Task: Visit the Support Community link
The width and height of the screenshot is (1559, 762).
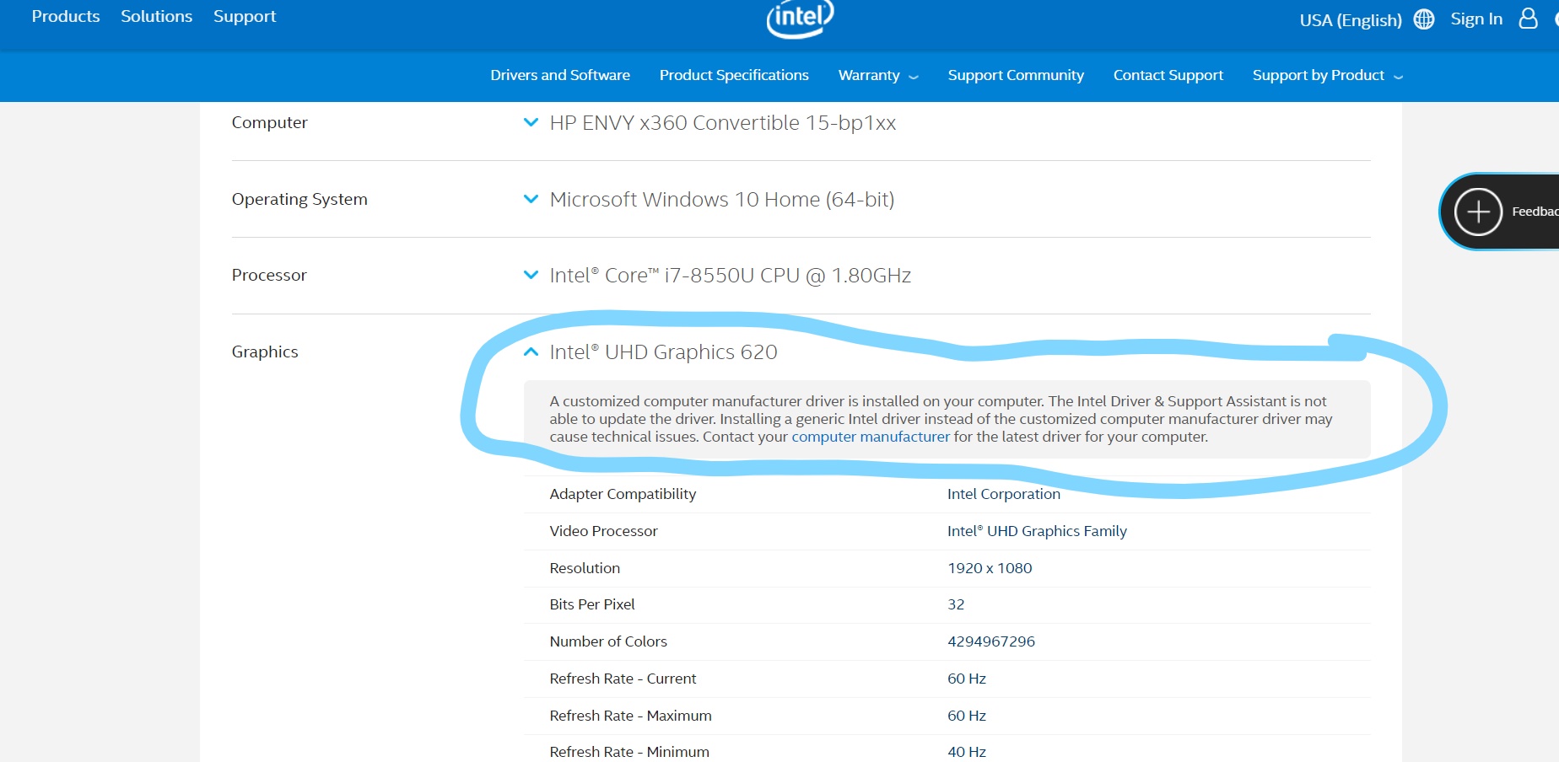Action: [x=1016, y=75]
